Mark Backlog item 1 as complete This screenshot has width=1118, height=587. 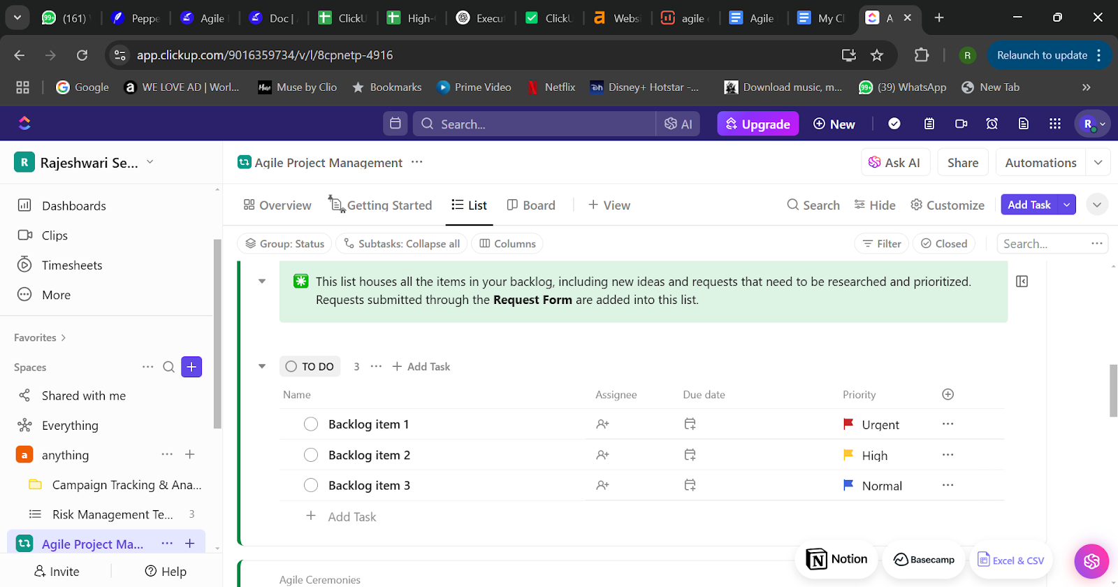(x=311, y=424)
